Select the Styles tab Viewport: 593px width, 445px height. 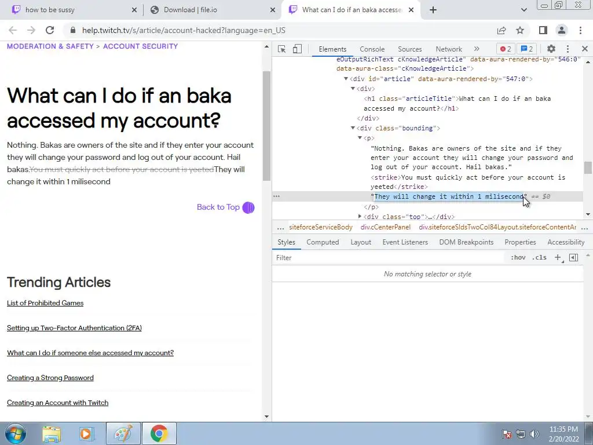coord(286,242)
